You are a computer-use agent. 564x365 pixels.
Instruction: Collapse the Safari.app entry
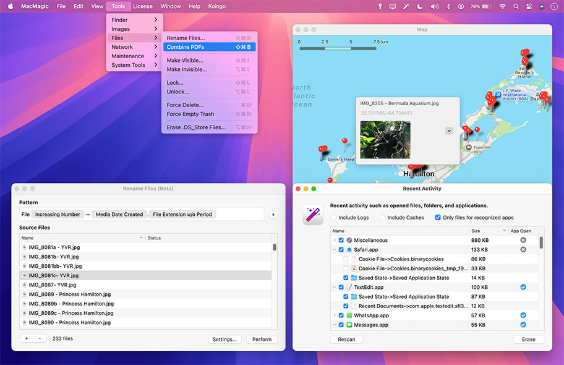click(334, 249)
